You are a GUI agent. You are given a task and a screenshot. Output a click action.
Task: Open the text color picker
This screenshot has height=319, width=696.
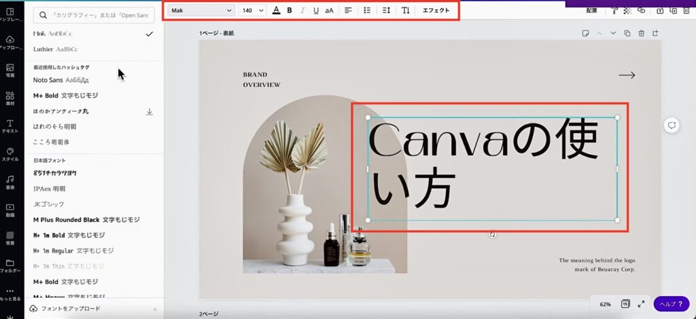(276, 10)
